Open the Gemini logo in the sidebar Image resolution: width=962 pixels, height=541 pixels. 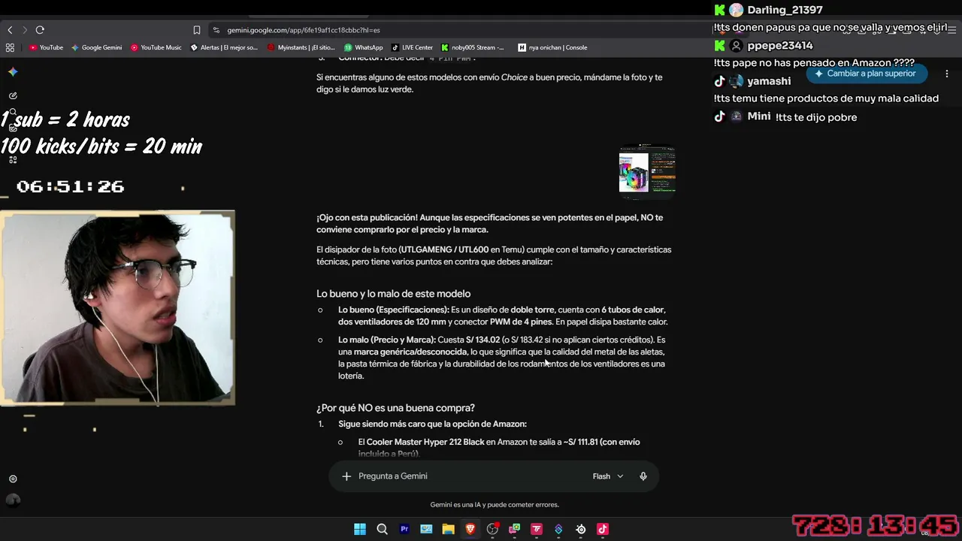13,72
